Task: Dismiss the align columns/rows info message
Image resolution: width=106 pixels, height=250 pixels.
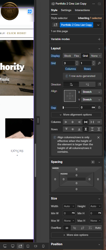Action: (99, 137)
